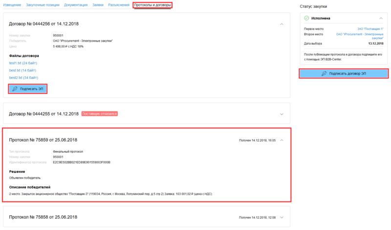The image size is (391, 230).
Task: Open first place ЗАО "Поставщик-1" link
Action: pos(370,29)
